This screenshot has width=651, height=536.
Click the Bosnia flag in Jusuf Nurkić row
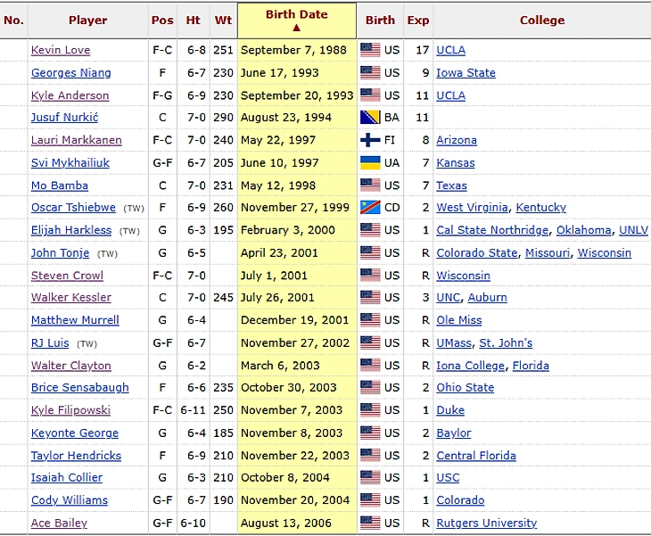click(x=370, y=118)
